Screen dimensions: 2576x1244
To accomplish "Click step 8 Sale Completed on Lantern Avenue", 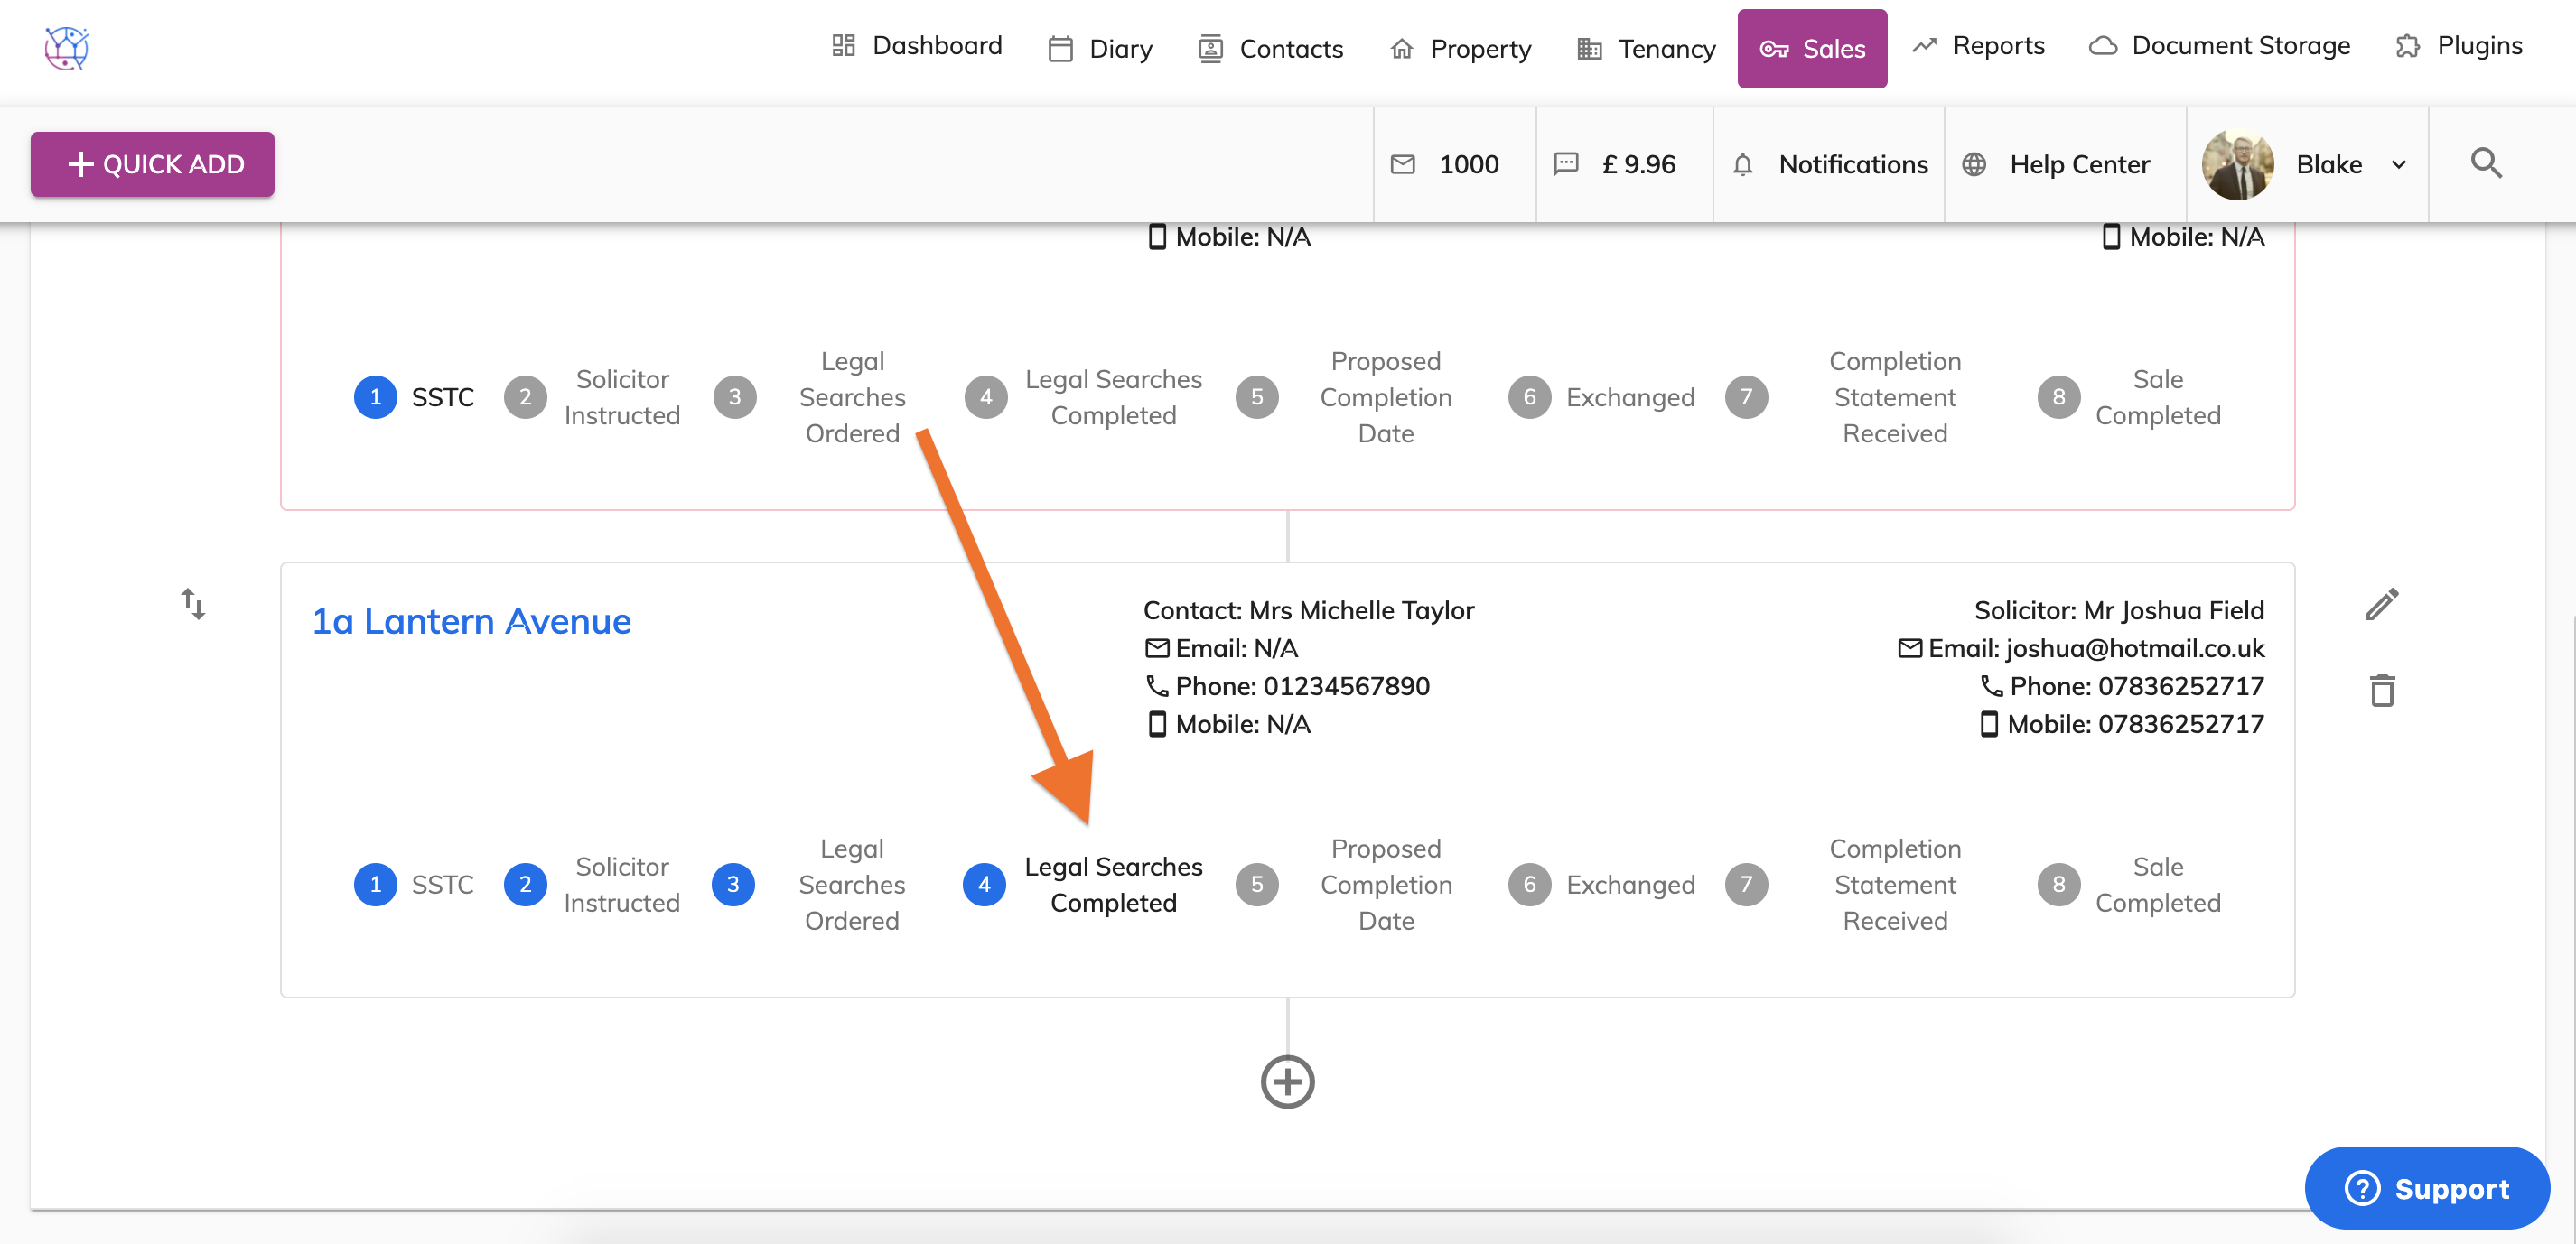I will click(x=2058, y=885).
